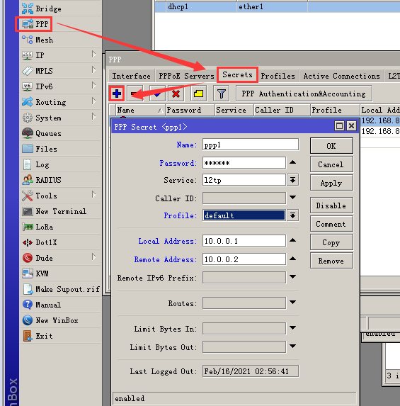Click the blue plus add secret icon

tap(117, 94)
